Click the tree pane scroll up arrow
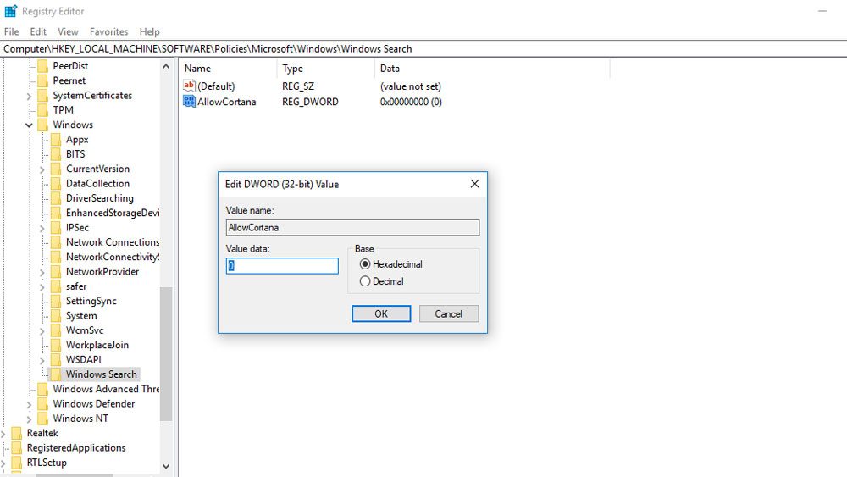The height and width of the screenshot is (477, 847). (166, 66)
